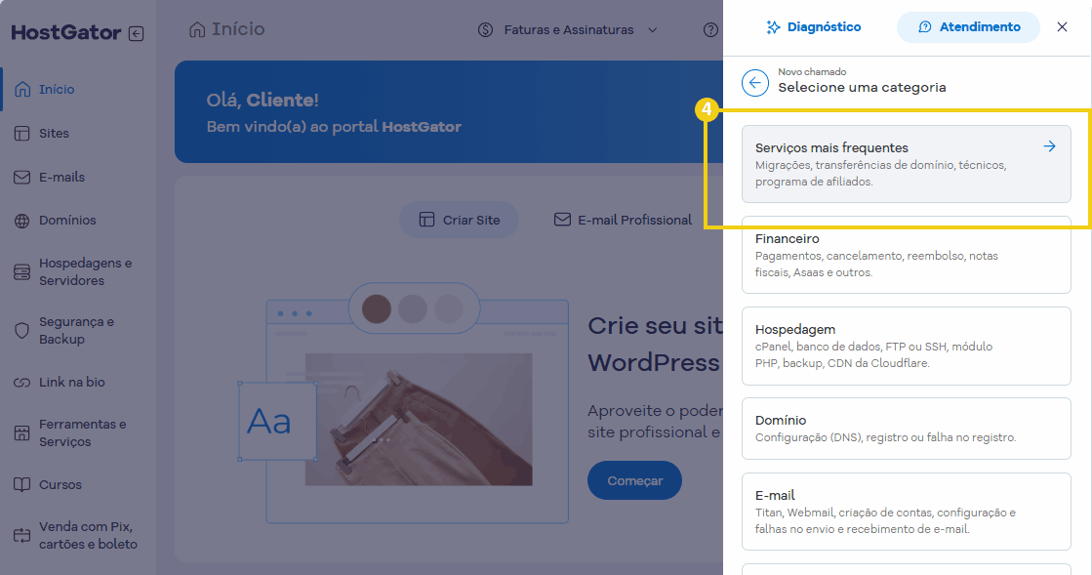Click the server icon for Hospedagens
Viewport: 1092px width, 575px height.
click(22, 271)
